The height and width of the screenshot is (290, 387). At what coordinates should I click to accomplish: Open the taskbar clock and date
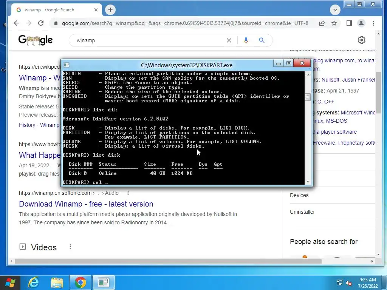[x=368, y=283]
